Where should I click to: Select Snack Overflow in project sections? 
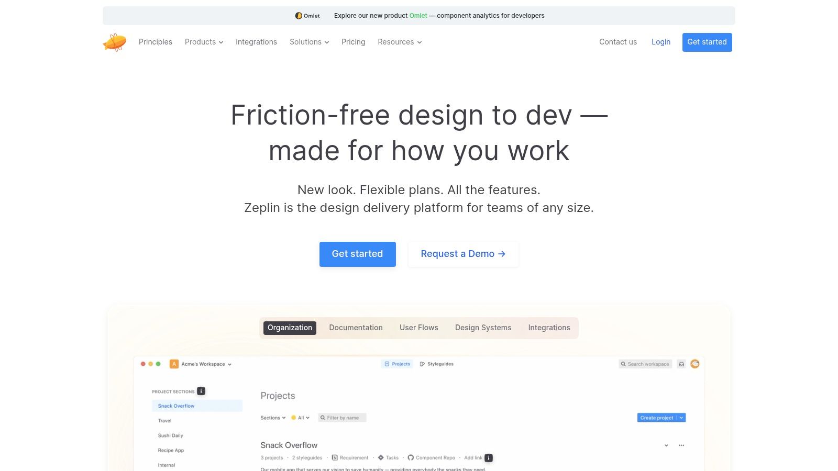coord(197,406)
